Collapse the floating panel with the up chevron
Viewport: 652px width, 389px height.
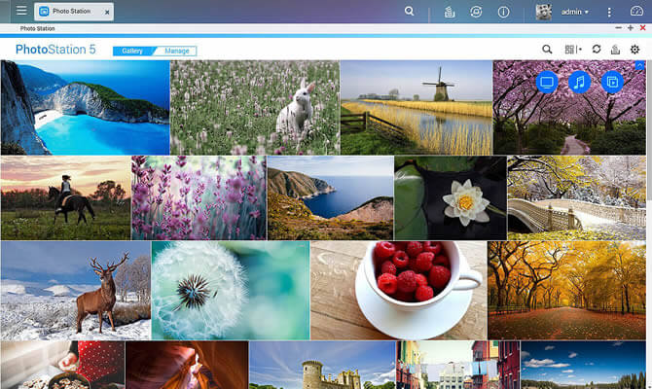tap(638, 65)
